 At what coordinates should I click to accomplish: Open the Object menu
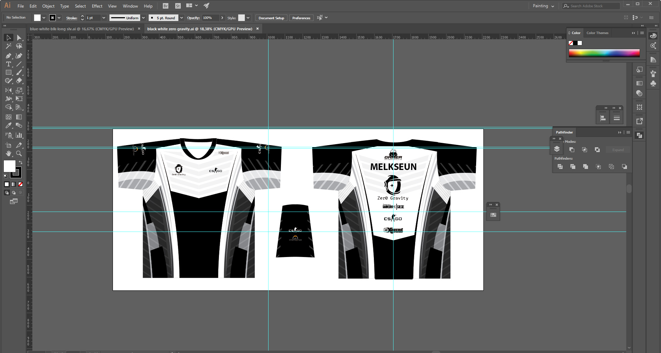coord(48,6)
